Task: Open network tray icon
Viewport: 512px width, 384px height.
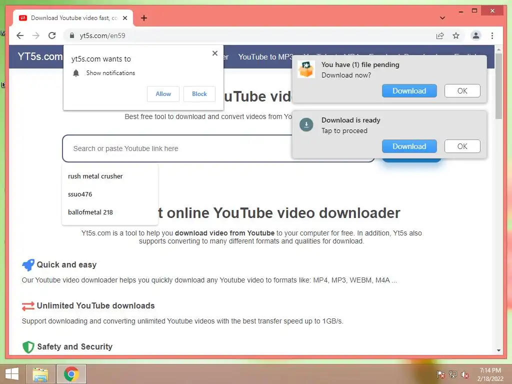Action: tap(453, 374)
